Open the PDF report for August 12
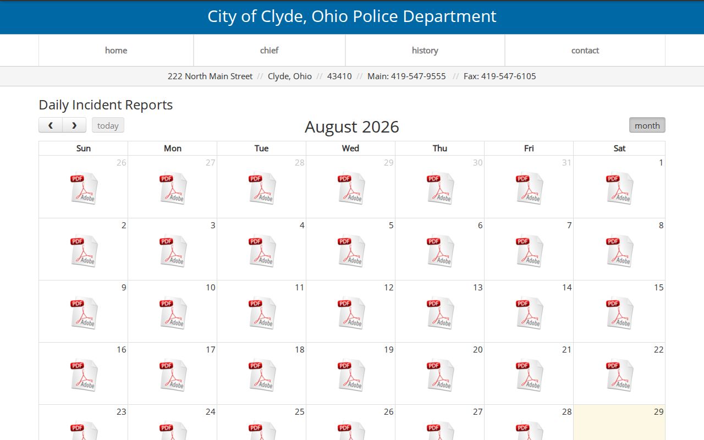Viewport: 704px width, 440px height. [x=351, y=313]
